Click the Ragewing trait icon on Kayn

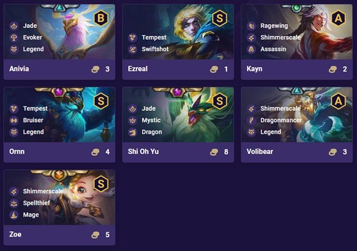click(251, 26)
